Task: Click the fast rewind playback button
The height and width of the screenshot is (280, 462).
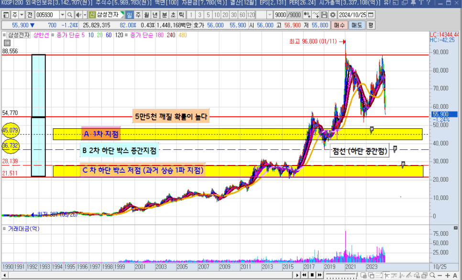Action: (305, 275)
